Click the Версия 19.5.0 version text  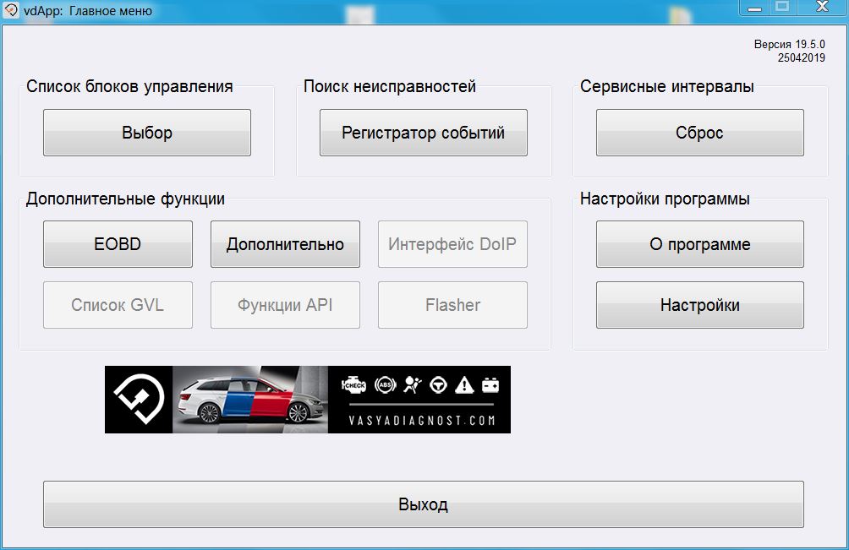790,44
